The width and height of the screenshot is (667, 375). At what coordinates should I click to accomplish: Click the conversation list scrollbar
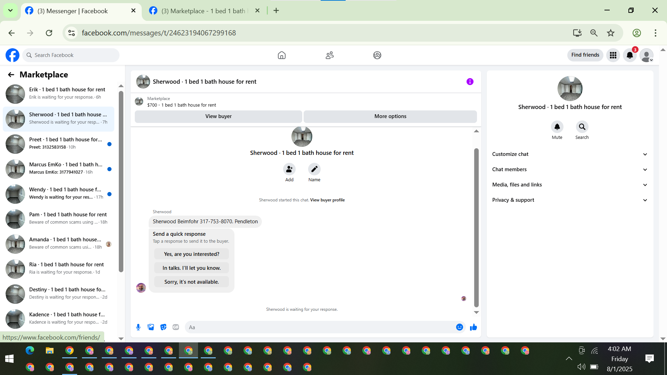click(121, 181)
